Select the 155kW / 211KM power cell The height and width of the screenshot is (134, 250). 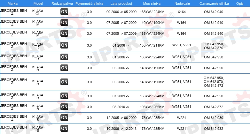coord(152,45)
